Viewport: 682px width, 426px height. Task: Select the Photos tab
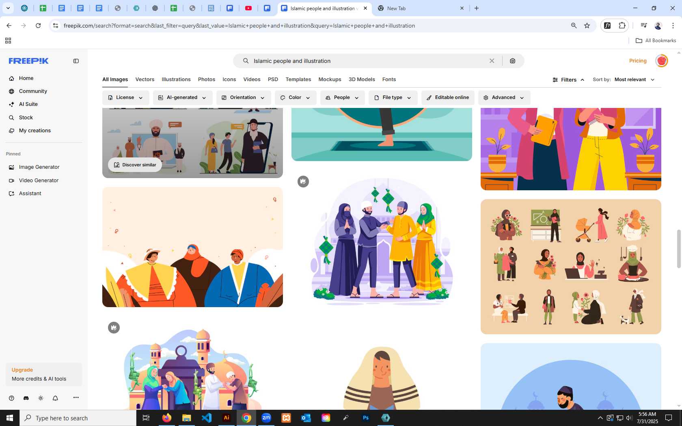(x=207, y=80)
